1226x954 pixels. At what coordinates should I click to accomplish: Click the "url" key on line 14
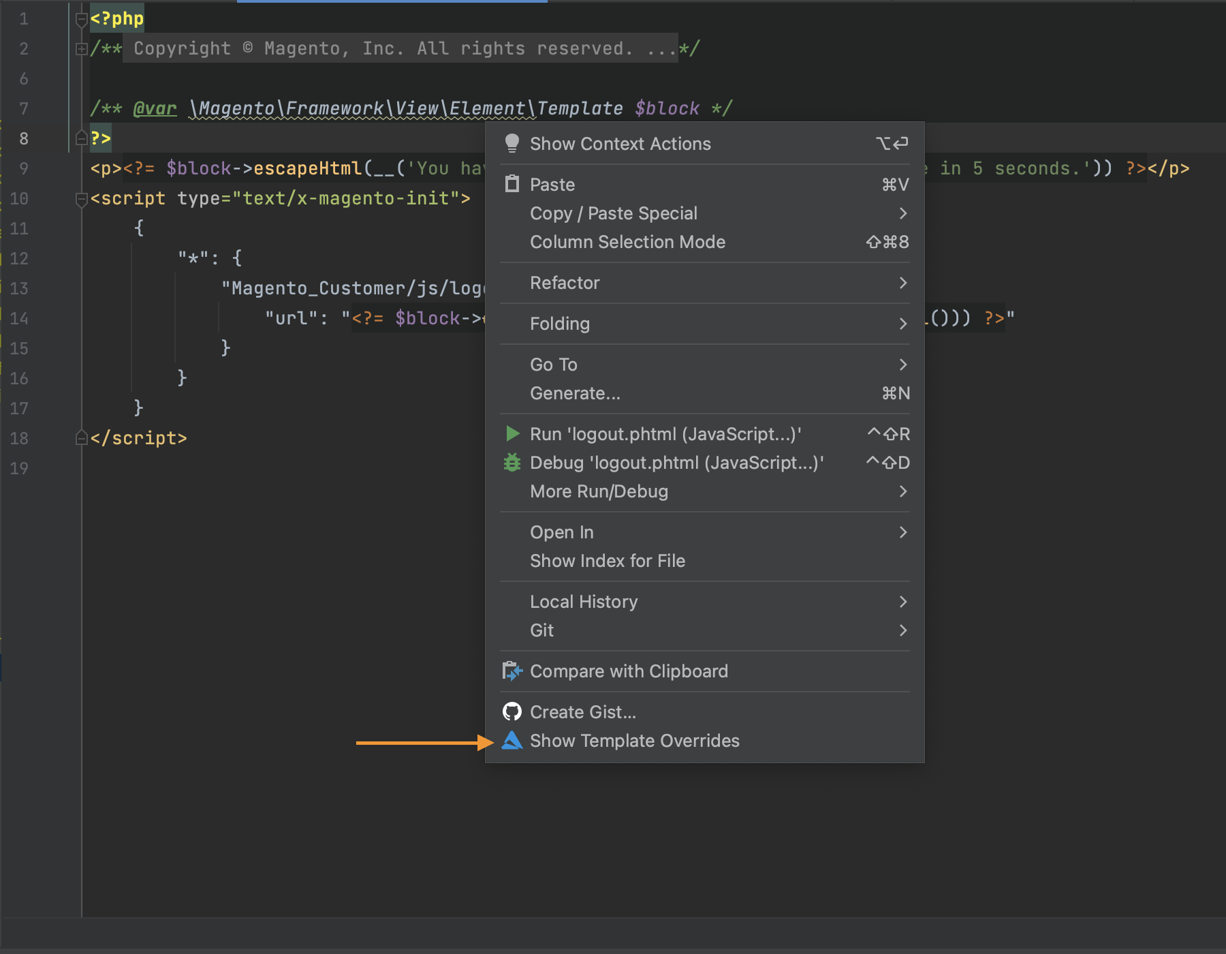pos(291,318)
